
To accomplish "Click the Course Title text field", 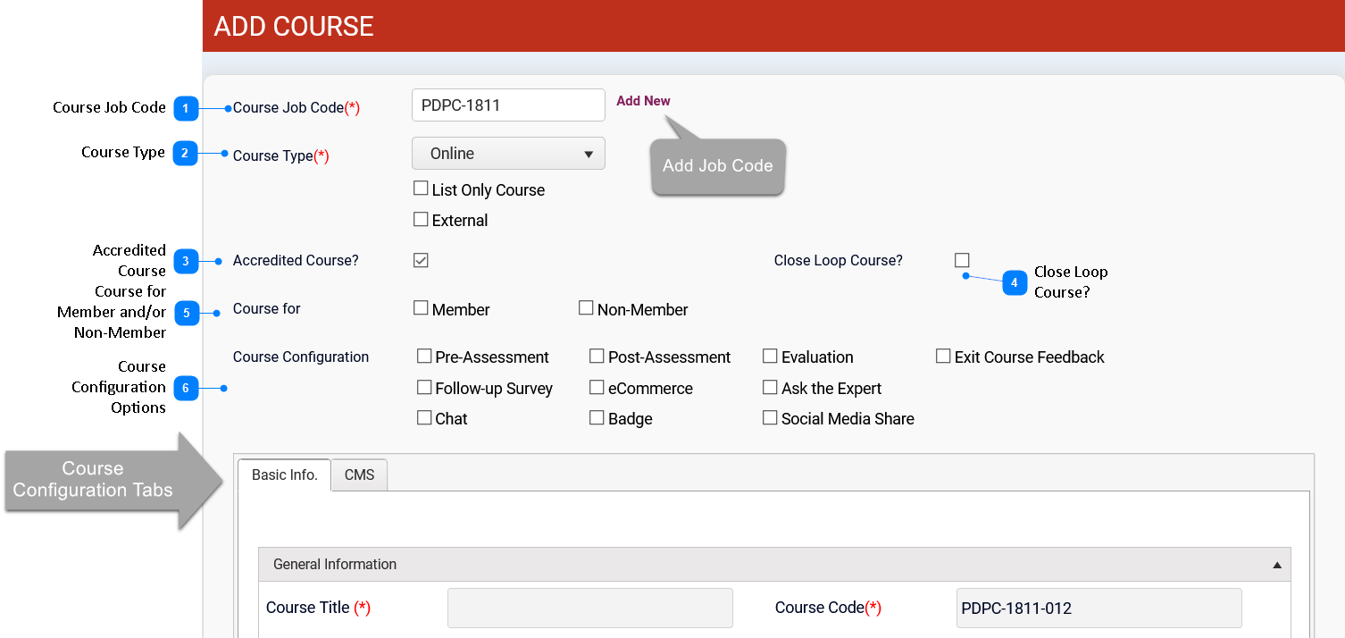I will click(589, 608).
